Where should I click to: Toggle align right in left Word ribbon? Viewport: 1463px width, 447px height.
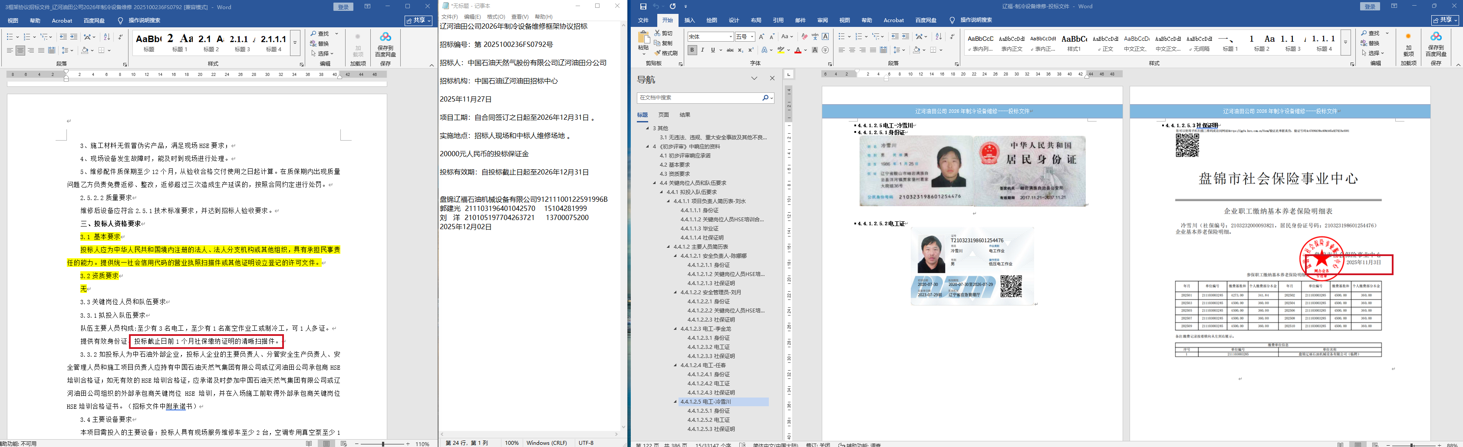click(x=31, y=50)
